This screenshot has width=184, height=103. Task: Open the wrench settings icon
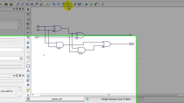click(x=75, y=4)
